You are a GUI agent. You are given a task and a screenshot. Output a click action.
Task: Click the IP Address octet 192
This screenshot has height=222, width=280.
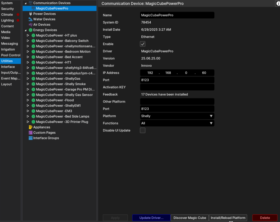tap(150, 73)
